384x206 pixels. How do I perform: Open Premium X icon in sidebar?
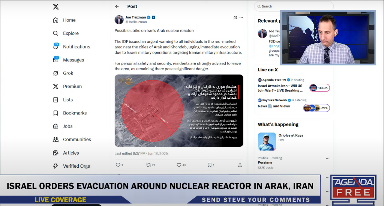[x=55, y=86]
